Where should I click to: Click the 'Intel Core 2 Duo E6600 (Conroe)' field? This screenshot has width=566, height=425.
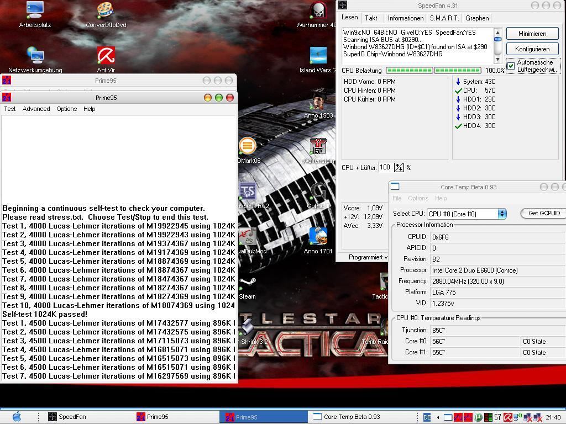(x=497, y=270)
